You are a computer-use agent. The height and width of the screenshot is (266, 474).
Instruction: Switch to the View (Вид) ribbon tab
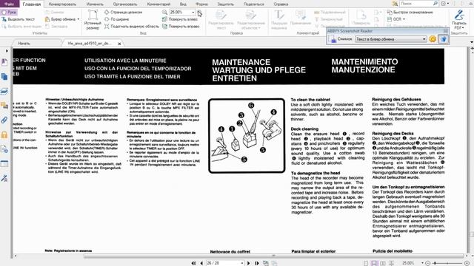[x=183, y=4]
